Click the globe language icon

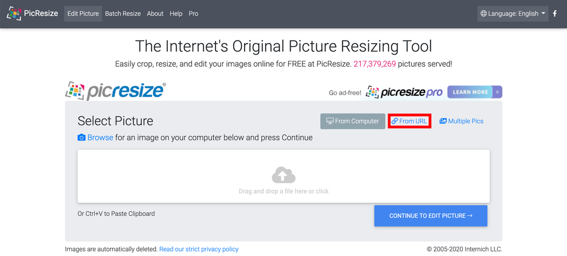click(483, 13)
